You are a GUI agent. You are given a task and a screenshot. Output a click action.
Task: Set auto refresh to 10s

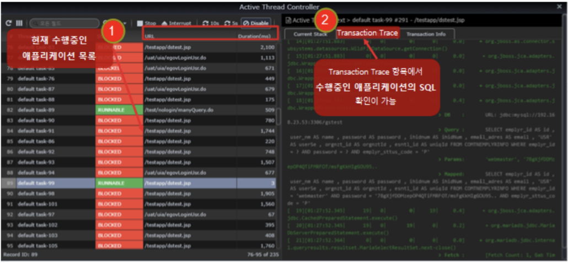coord(211,23)
